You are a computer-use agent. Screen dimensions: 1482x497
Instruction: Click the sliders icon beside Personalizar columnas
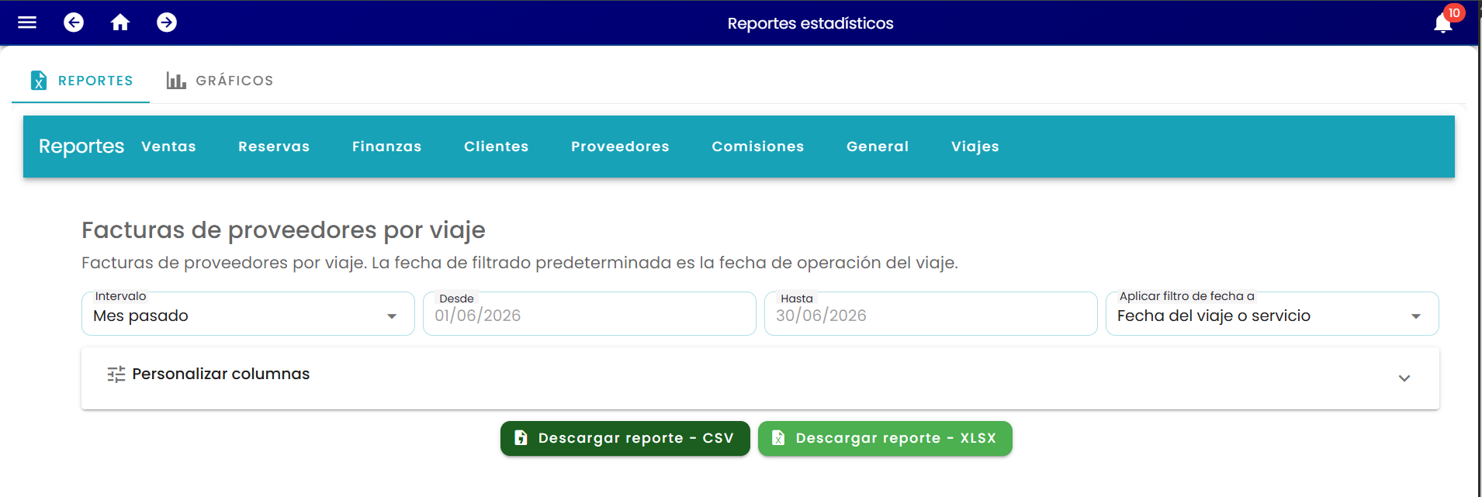click(116, 374)
